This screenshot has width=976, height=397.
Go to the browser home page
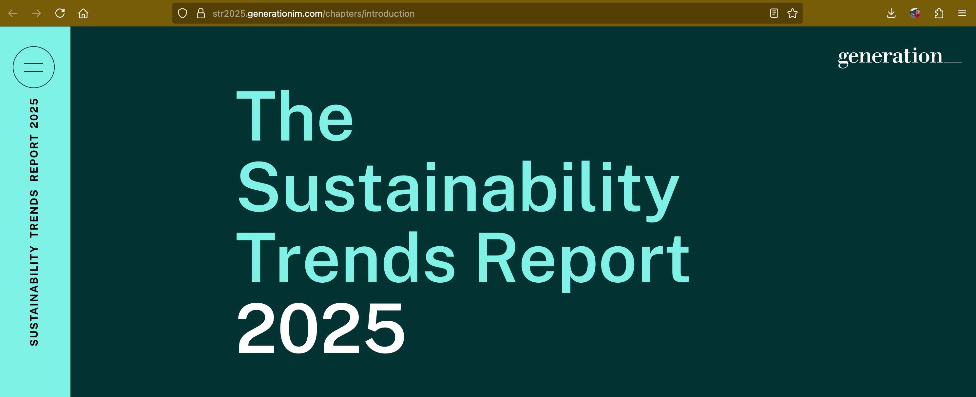click(x=83, y=14)
